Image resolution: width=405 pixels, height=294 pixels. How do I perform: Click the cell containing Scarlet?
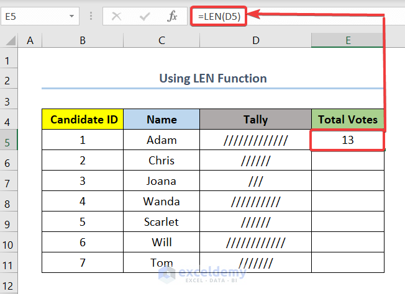click(162, 222)
